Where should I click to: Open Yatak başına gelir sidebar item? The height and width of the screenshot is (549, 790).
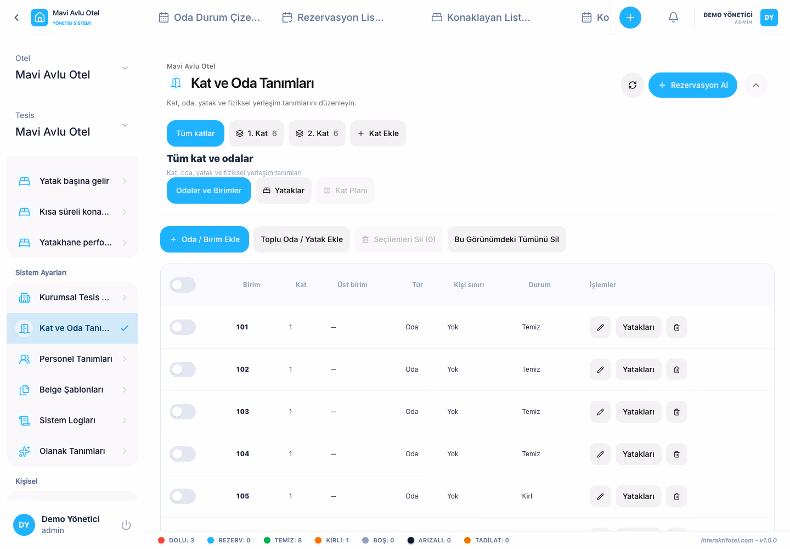(72, 181)
